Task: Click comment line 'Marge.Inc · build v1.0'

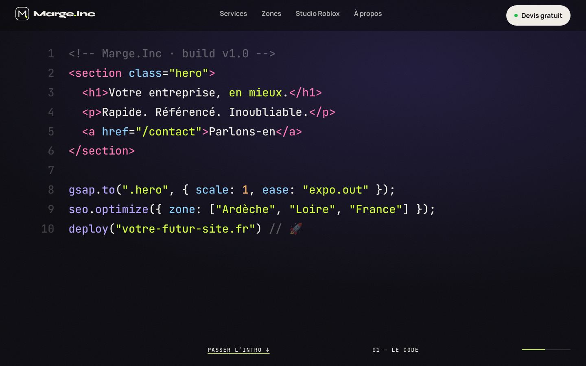Action: (x=172, y=54)
